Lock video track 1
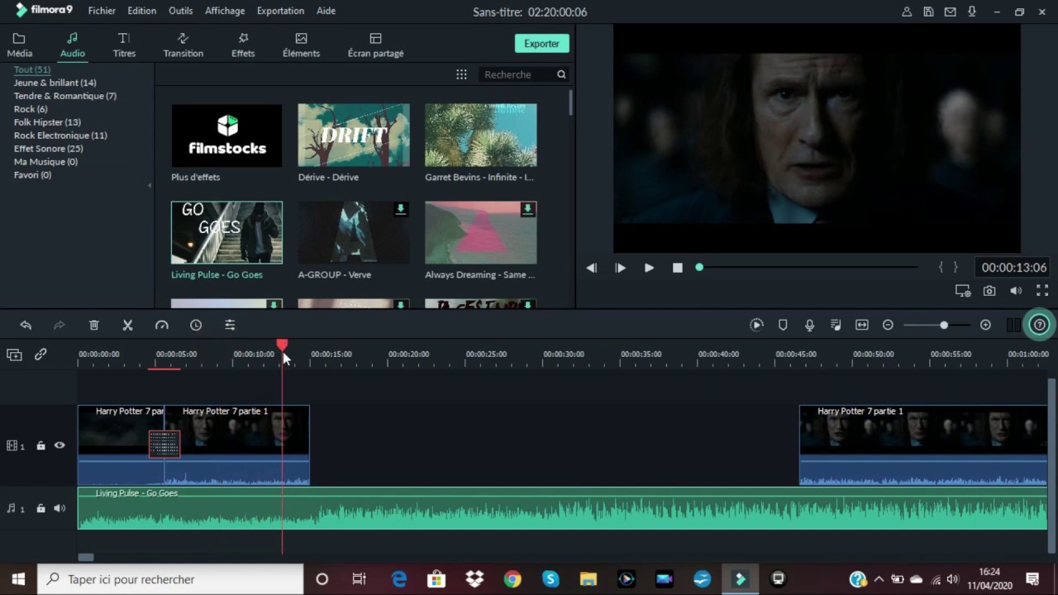Image resolution: width=1058 pixels, height=595 pixels. pyautogui.click(x=41, y=445)
